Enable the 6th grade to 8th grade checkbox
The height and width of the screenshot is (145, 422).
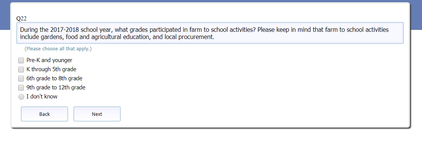click(x=21, y=79)
